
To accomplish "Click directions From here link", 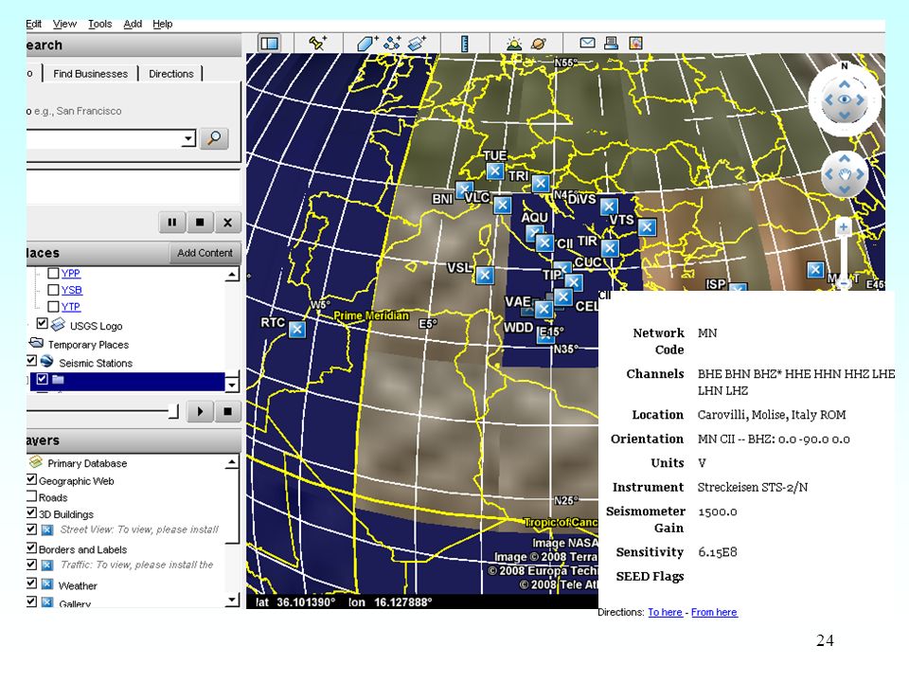I will click(x=714, y=612).
